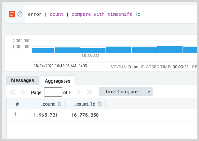Copy the _count column via clipboard icon
The image size is (199, 141).
[59, 104]
